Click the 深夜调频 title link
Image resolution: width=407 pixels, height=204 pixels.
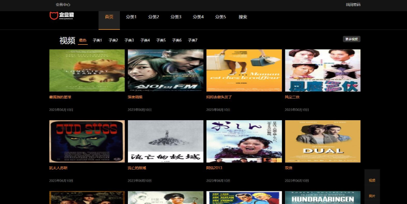pyautogui.click(x=135, y=97)
